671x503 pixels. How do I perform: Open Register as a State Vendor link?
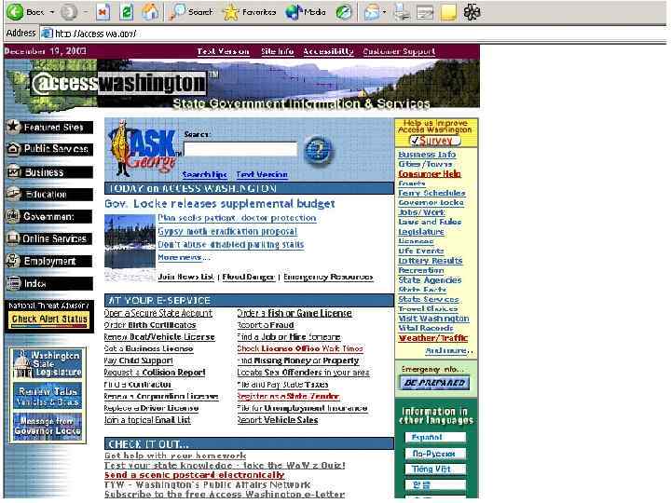pos(288,397)
